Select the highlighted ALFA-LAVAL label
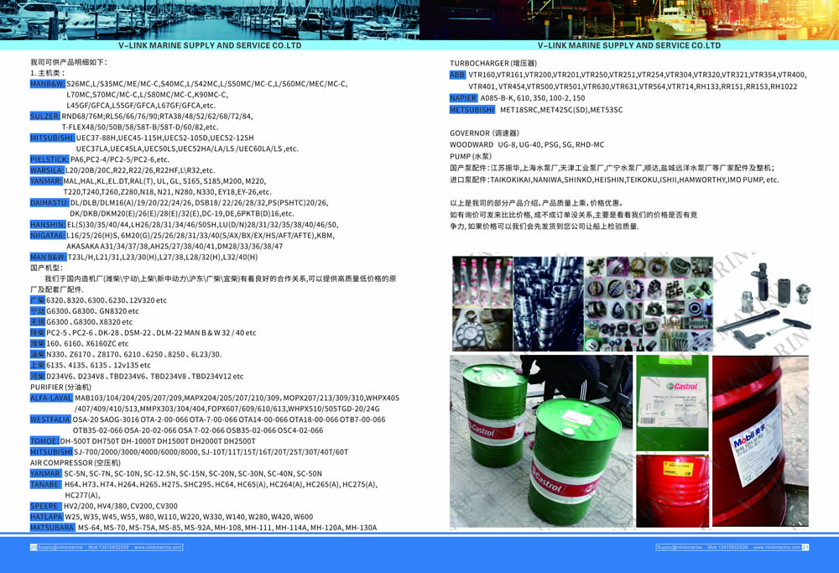This screenshot has width=839, height=573. click(x=51, y=398)
